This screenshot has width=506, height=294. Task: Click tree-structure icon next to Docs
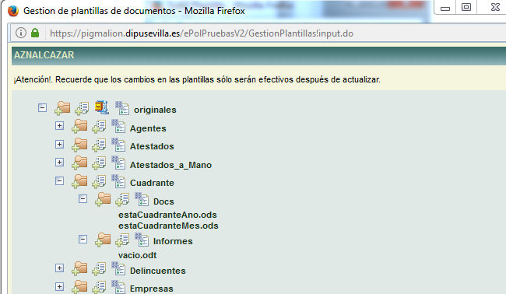(x=142, y=199)
